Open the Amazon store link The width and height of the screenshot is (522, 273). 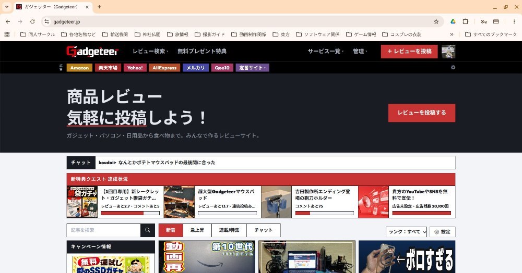point(79,68)
